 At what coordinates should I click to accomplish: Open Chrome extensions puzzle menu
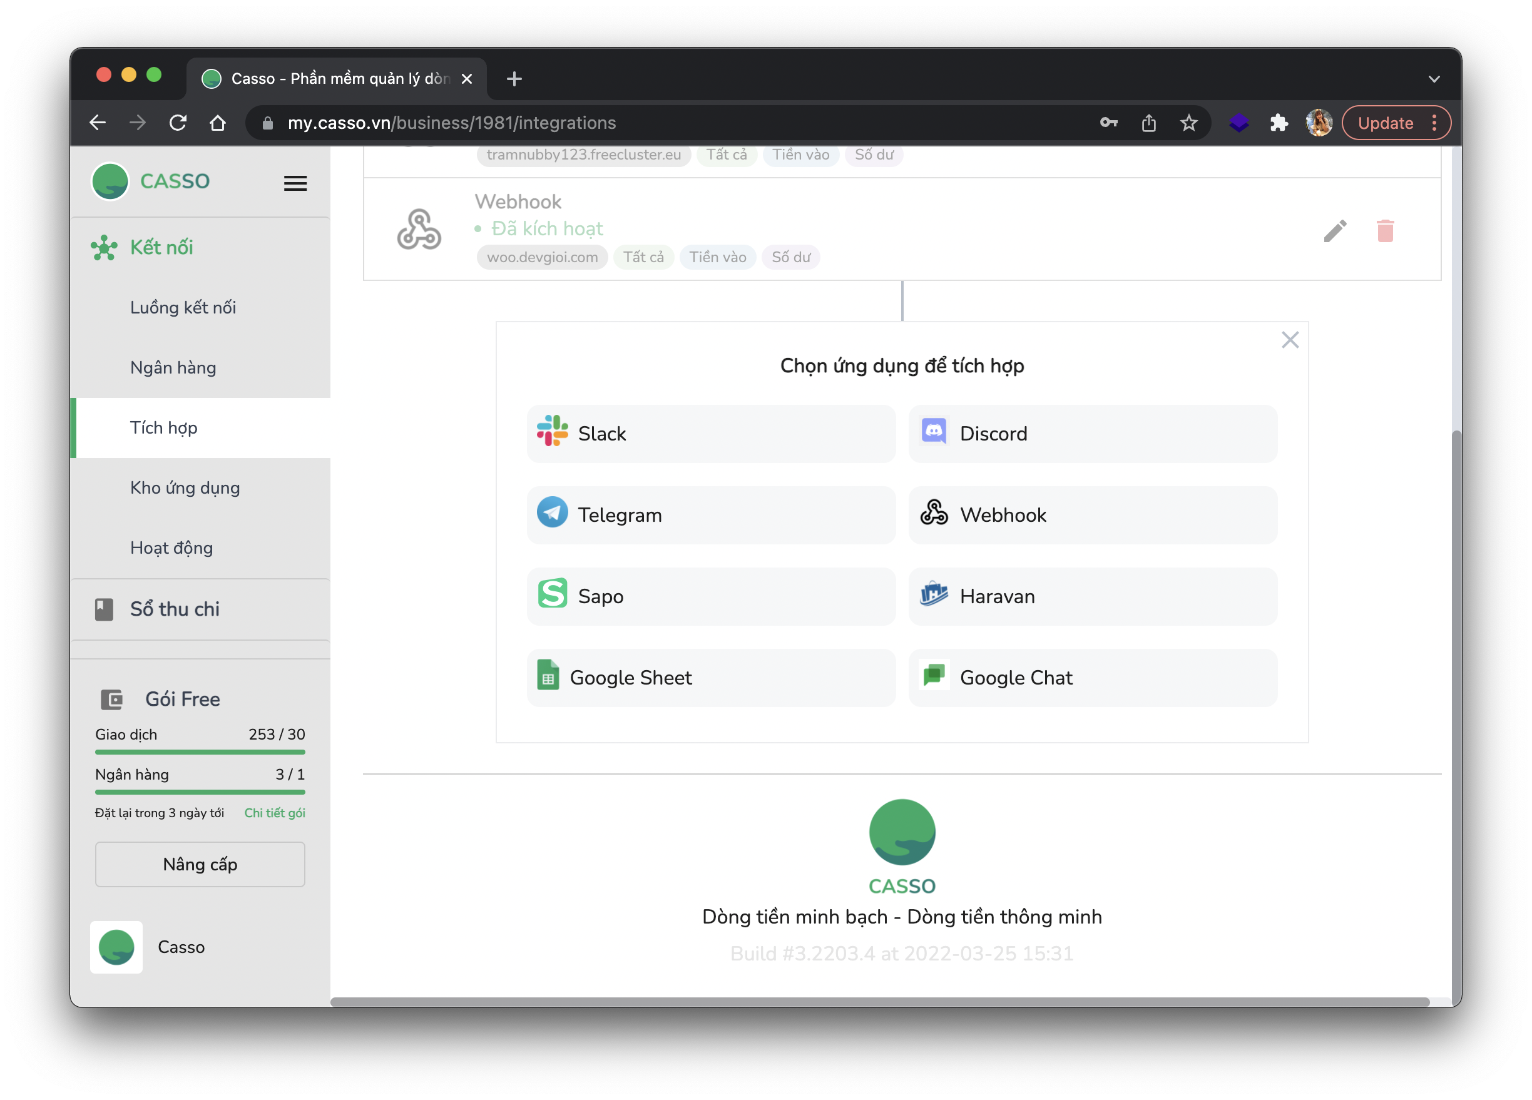[x=1279, y=123]
